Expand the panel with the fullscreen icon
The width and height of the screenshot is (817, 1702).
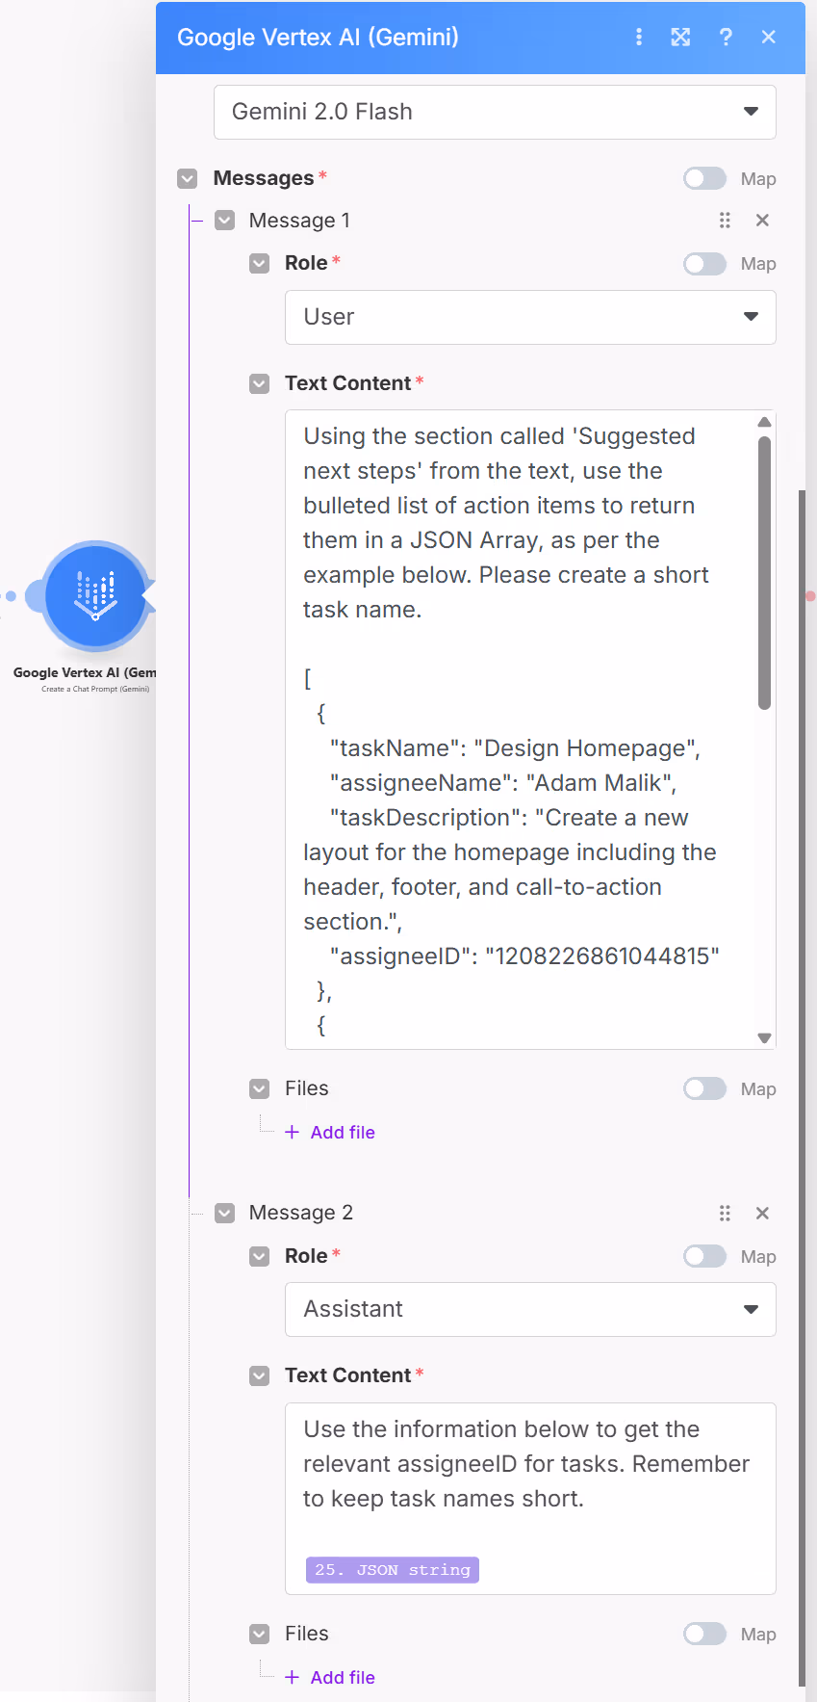coord(680,37)
